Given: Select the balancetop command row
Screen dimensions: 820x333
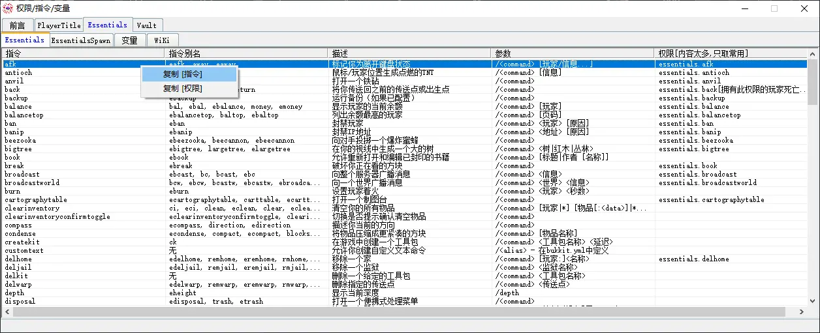Looking at the screenshot, I should [405, 115].
